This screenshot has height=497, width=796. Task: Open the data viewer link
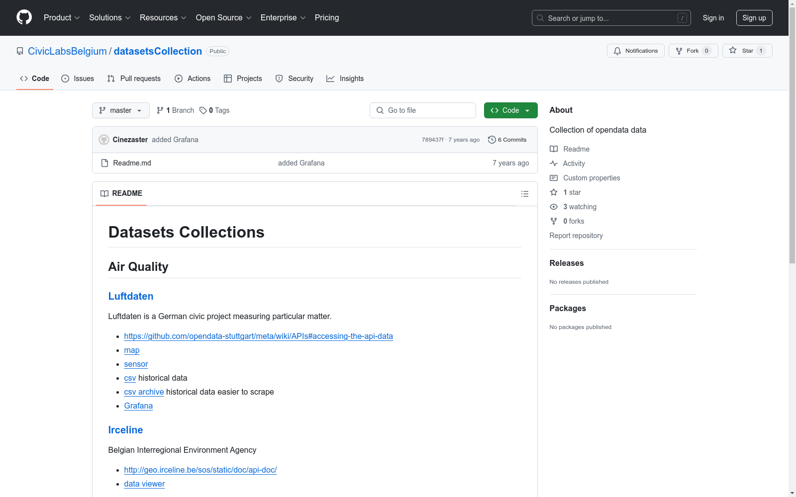coord(144,484)
